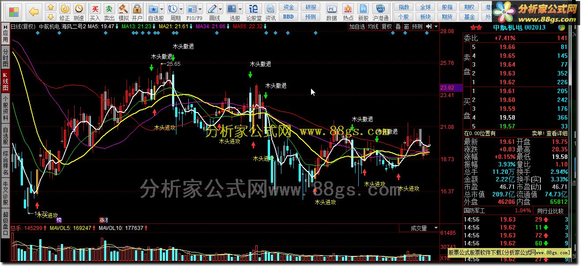581x267 pixels.
Task: Open the 自选股 sidebar tab
Action: tap(5, 136)
